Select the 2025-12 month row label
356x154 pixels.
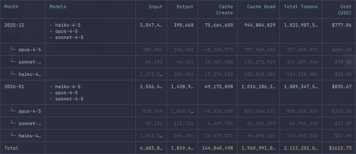coord(14,25)
